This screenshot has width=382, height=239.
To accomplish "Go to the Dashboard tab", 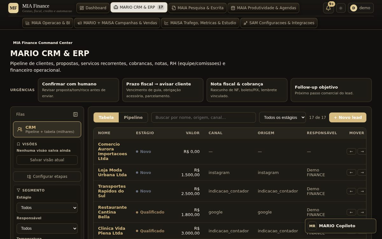I will 93,8.
